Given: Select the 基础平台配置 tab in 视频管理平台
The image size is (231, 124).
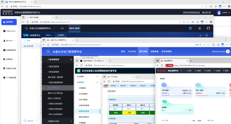Looking at the screenshot, I should (74, 28).
